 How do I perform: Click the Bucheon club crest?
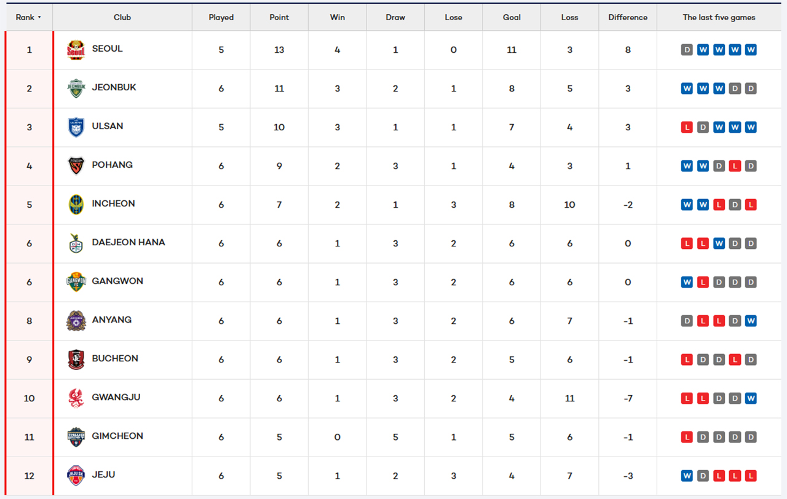click(x=76, y=360)
